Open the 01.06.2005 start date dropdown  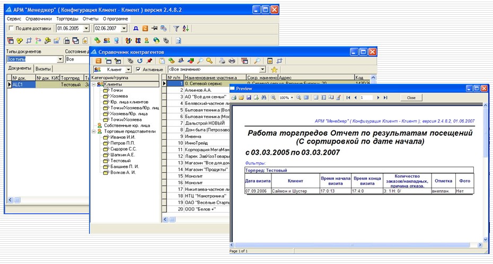pyautogui.click(x=86, y=29)
